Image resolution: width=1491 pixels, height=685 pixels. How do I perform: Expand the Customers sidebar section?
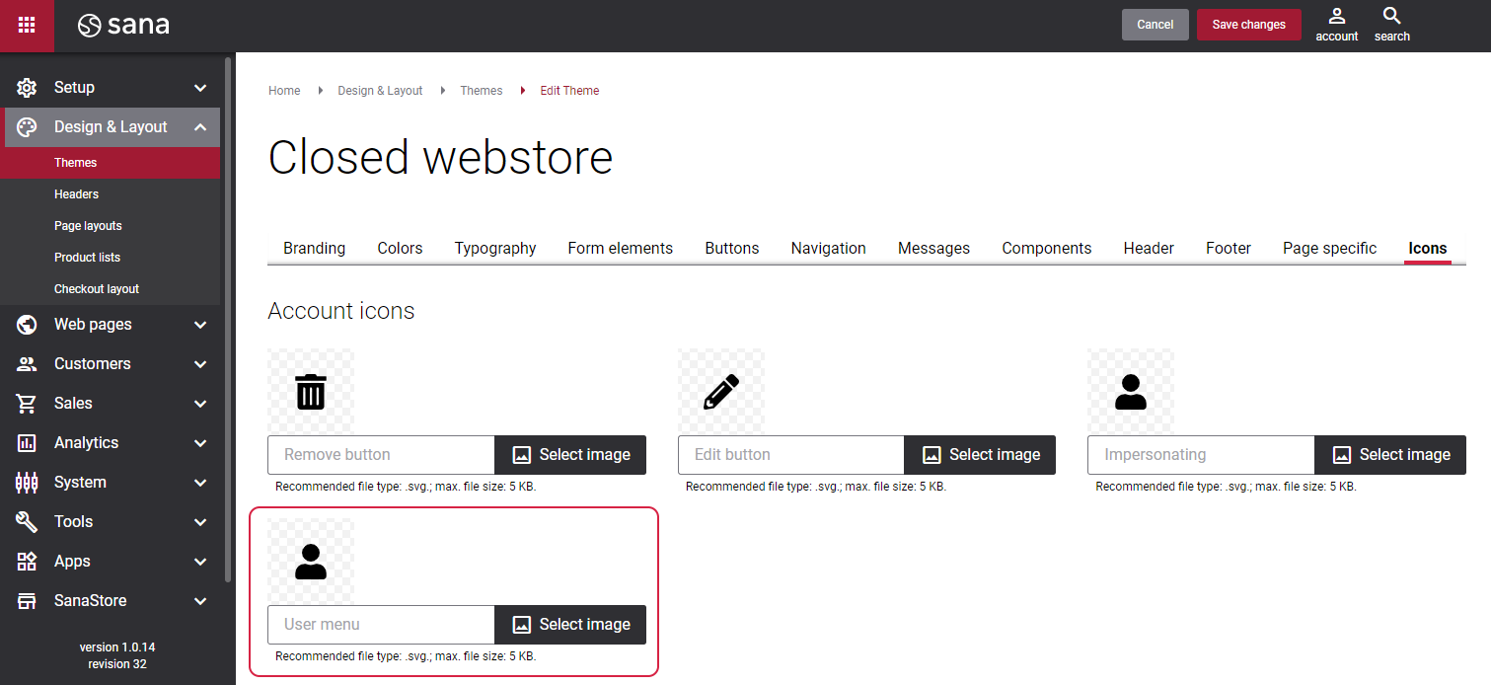pyautogui.click(x=112, y=363)
